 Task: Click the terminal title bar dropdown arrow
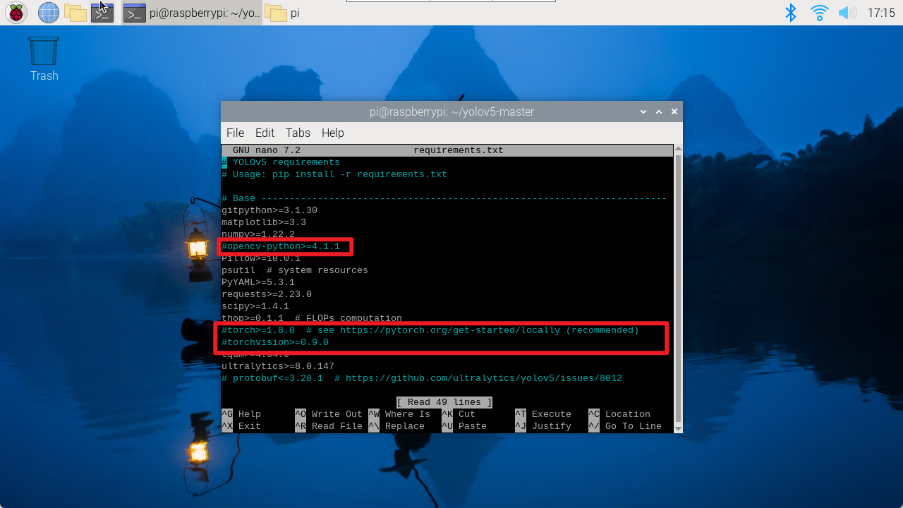pos(643,111)
